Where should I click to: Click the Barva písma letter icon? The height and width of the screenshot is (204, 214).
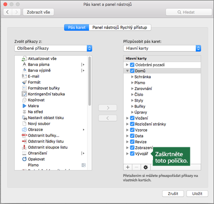24,65
